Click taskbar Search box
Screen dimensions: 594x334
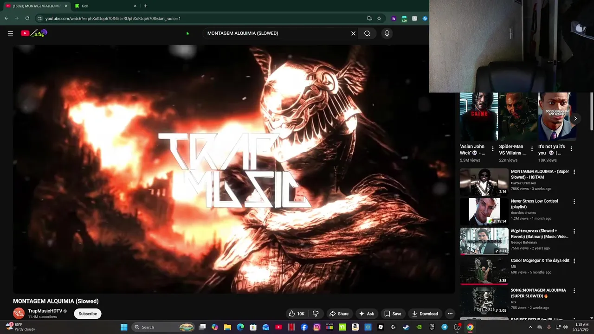pyautogui.click(x=162, y=327)
